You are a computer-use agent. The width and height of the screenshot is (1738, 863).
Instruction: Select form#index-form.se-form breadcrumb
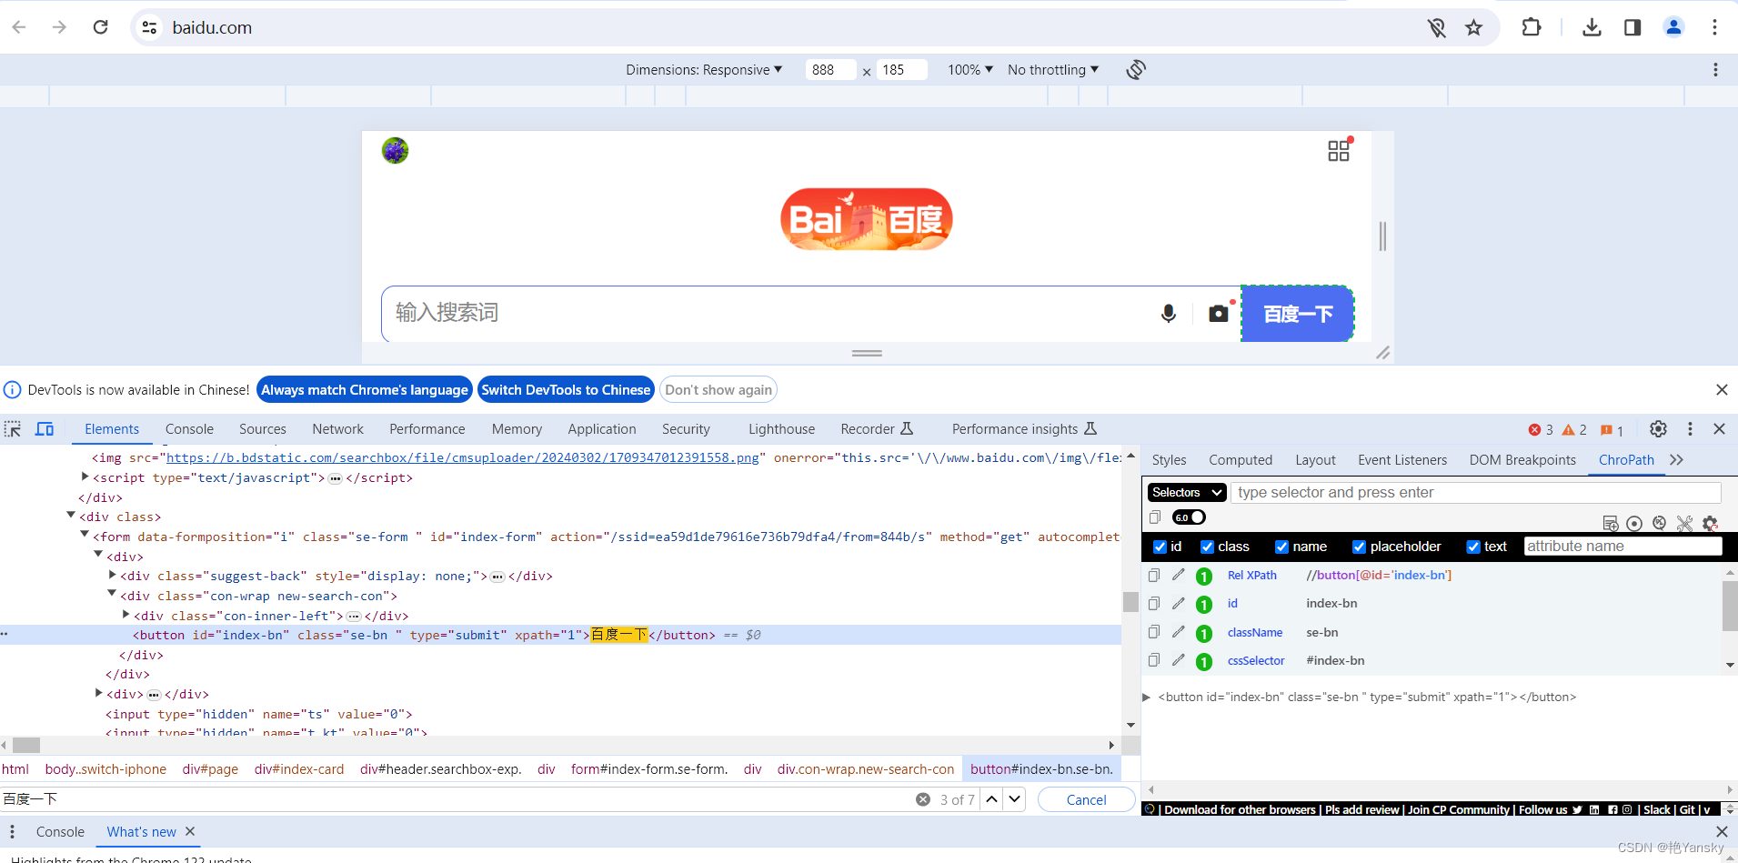[649, 769]
